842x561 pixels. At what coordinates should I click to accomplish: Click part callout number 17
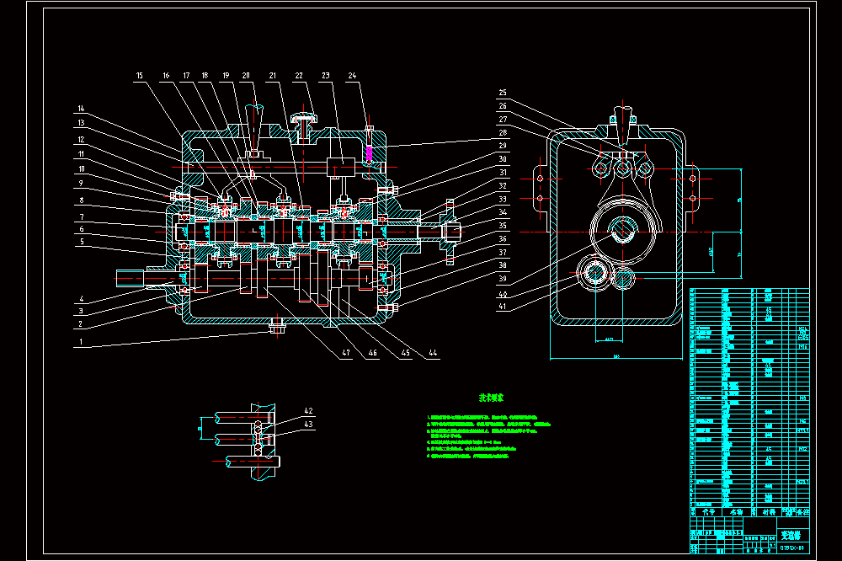pos(186,76)
